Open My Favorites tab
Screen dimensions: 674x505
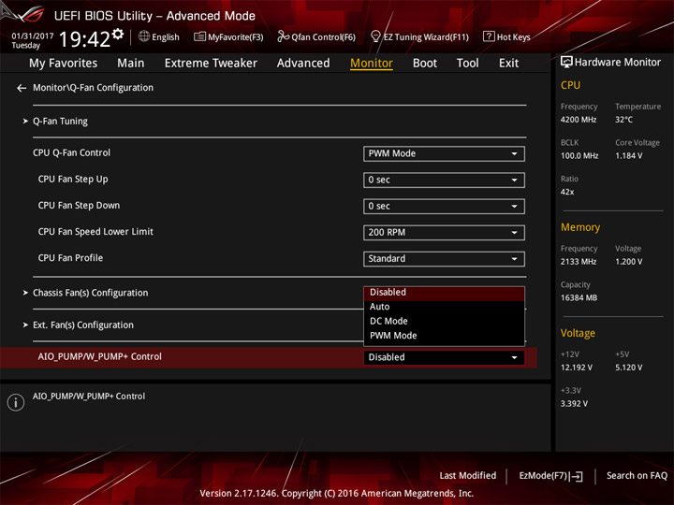pyautogui.click(x=64, y=64)
